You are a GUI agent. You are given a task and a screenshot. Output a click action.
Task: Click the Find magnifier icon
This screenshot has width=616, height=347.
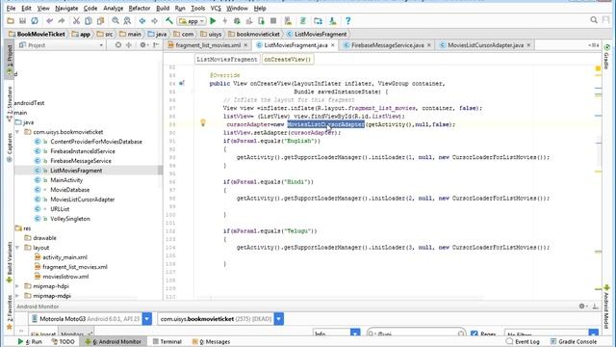(115, 21)
